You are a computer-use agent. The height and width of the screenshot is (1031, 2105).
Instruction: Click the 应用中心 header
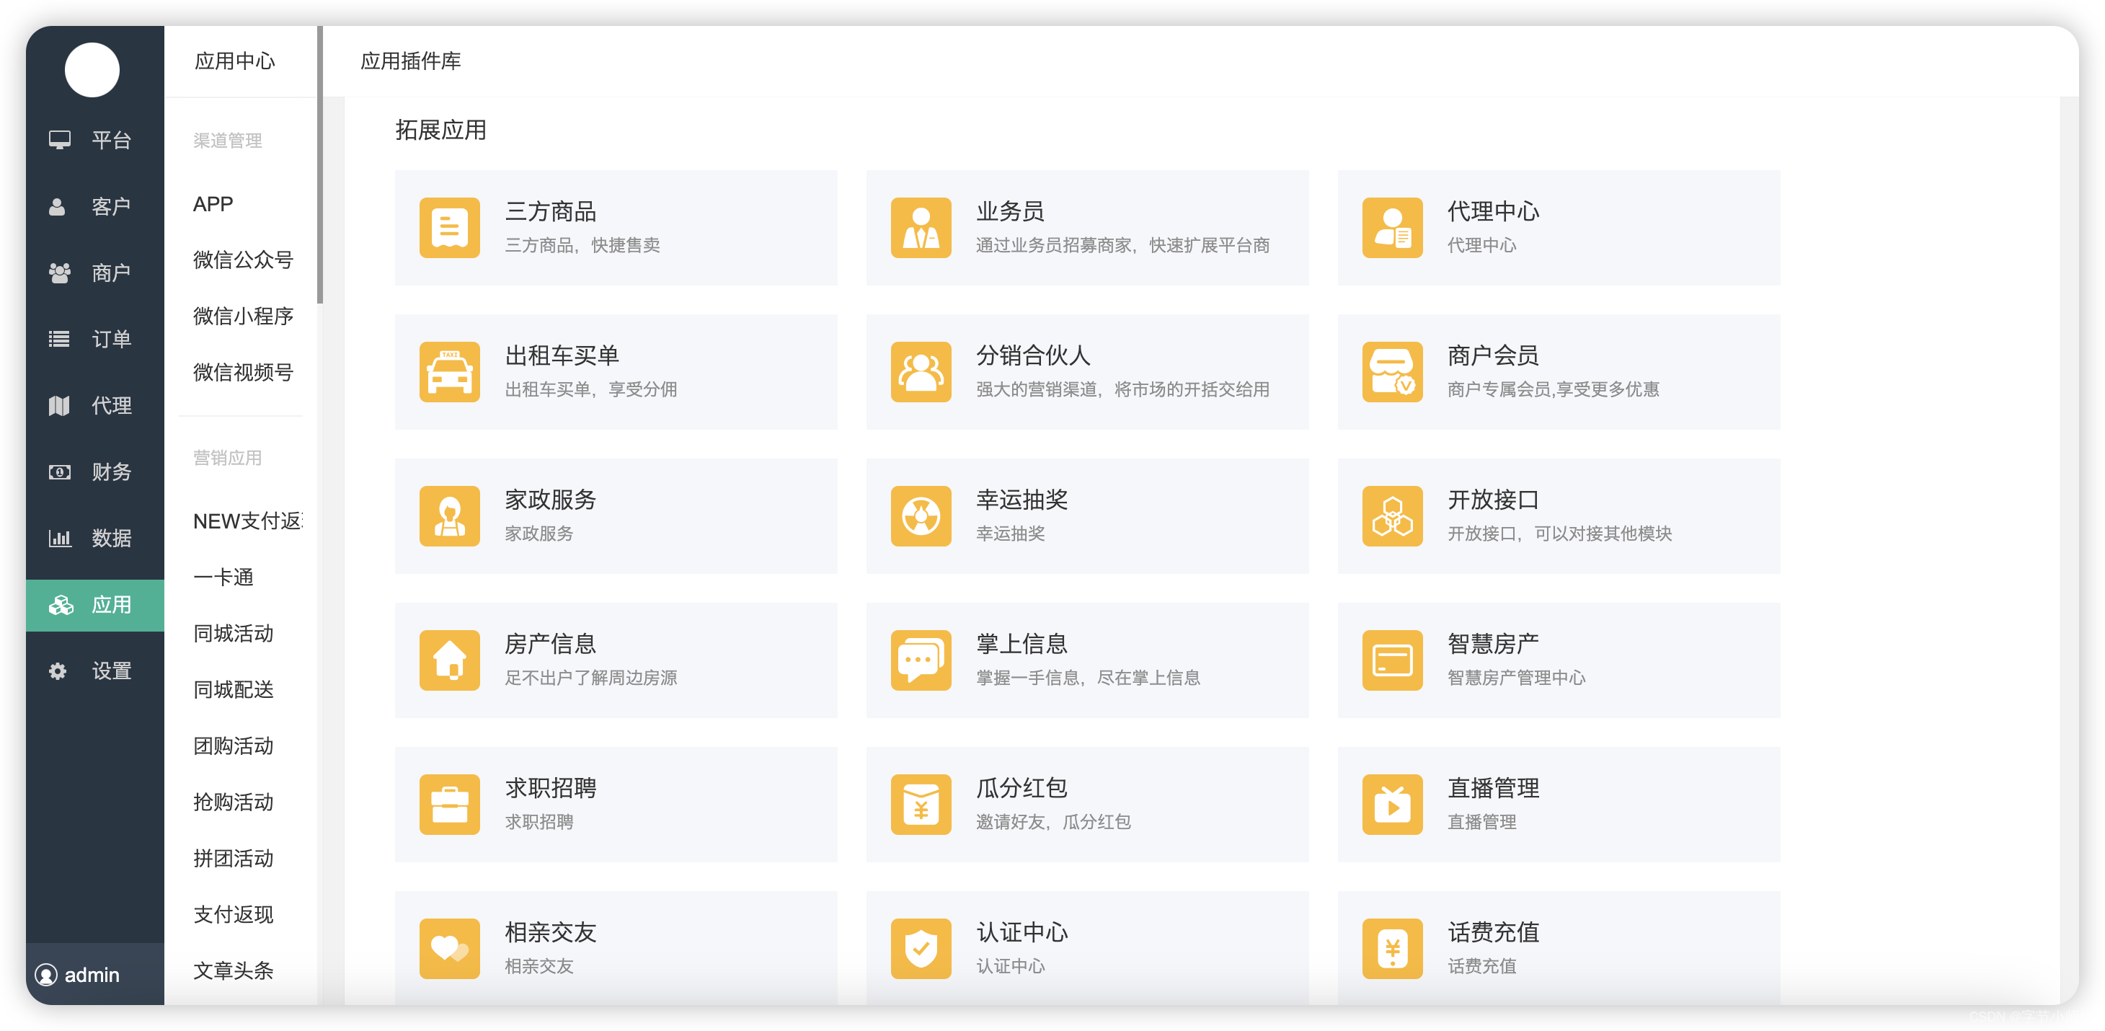tap(235, 61)
